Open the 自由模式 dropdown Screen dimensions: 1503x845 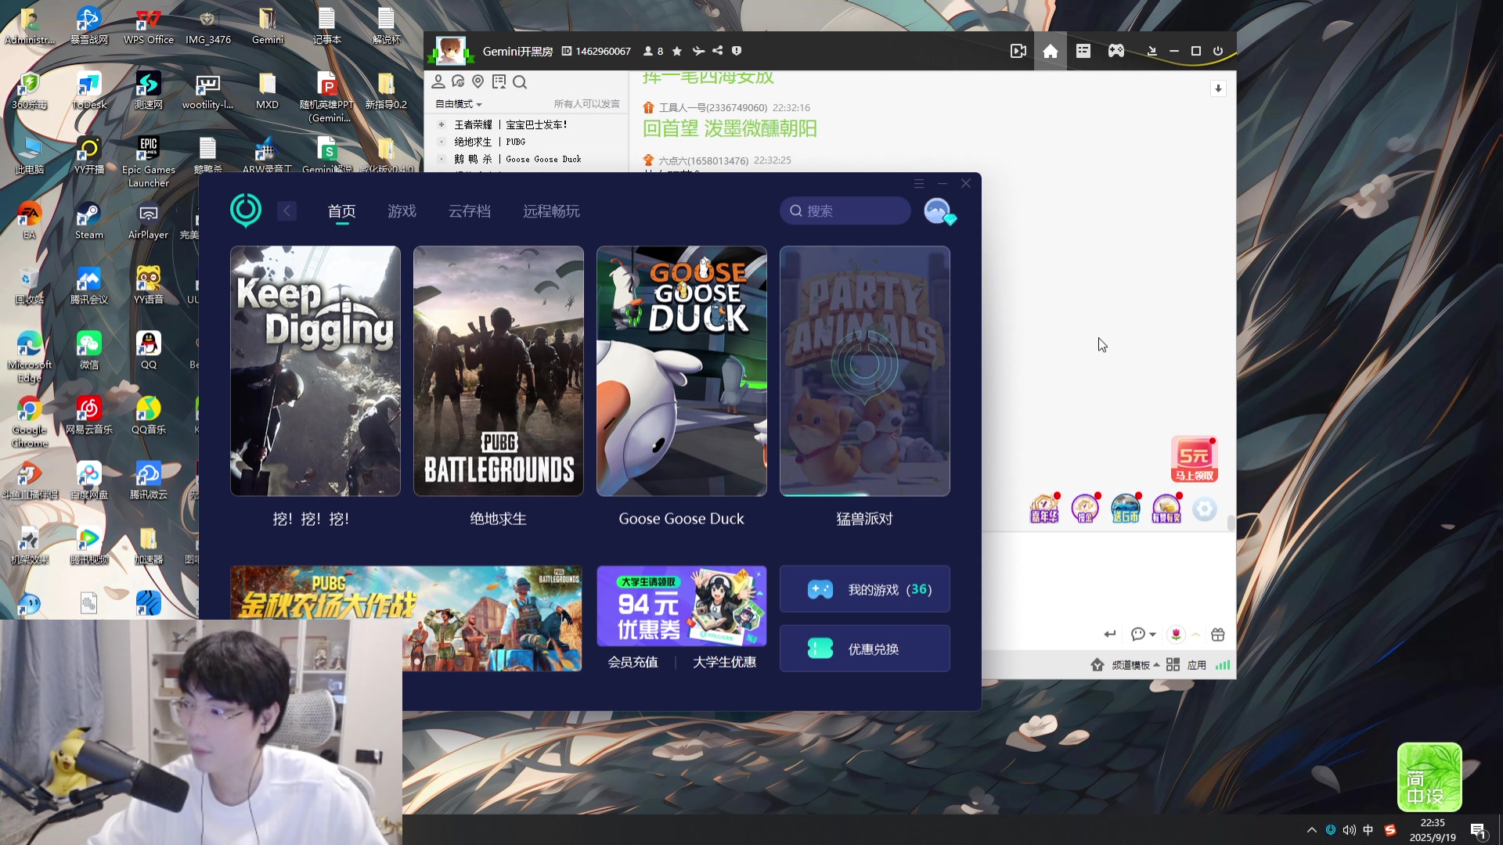[x=459, y=104]
